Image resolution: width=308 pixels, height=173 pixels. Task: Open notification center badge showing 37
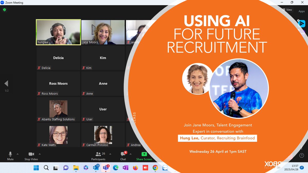[x=302, y=168]
